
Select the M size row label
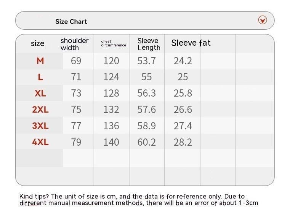40,61
